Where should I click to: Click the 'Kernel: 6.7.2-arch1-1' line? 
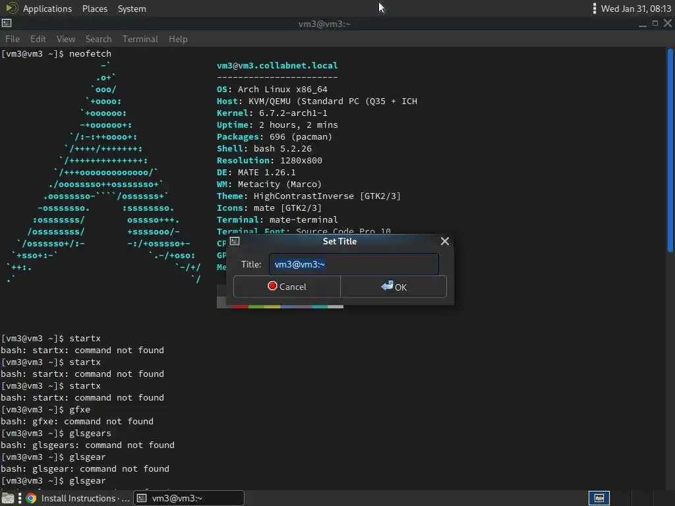click(x=272, y=113)
